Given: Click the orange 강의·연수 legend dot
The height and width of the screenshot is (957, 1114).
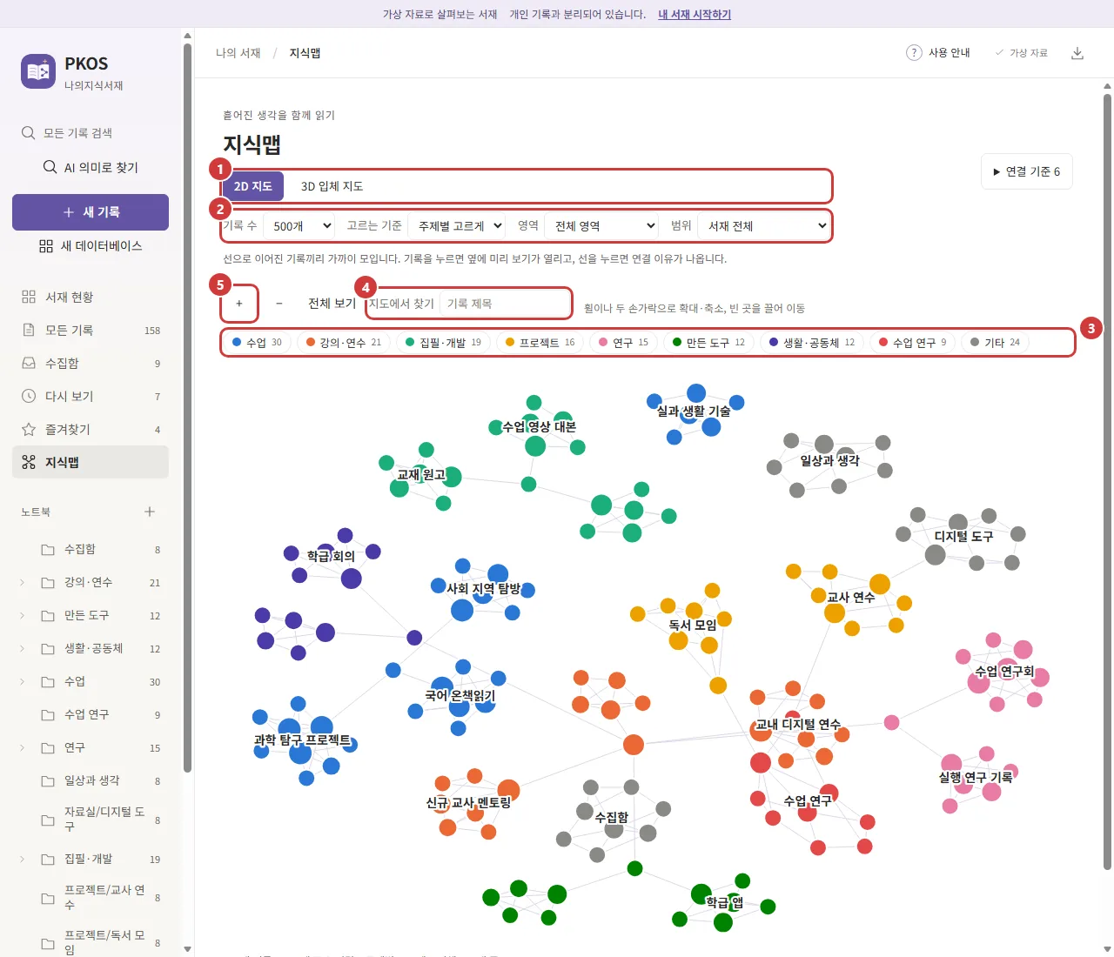Looking at the screenshot, I should tap(311, 343).
